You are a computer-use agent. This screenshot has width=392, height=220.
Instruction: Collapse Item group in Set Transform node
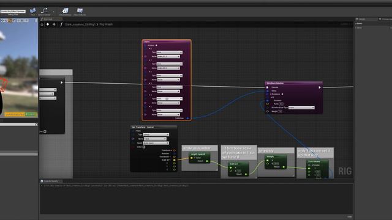[136, 131]
